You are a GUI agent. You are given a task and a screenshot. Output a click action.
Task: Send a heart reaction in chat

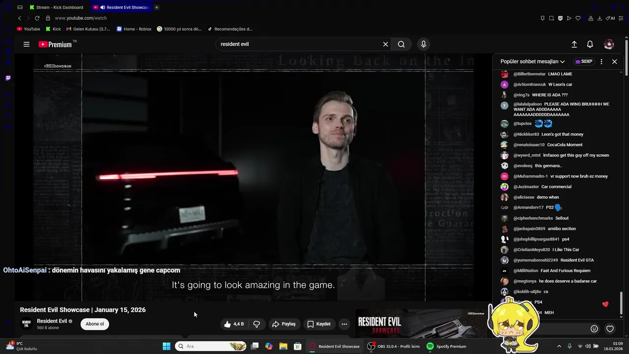[x=610, y=329]
